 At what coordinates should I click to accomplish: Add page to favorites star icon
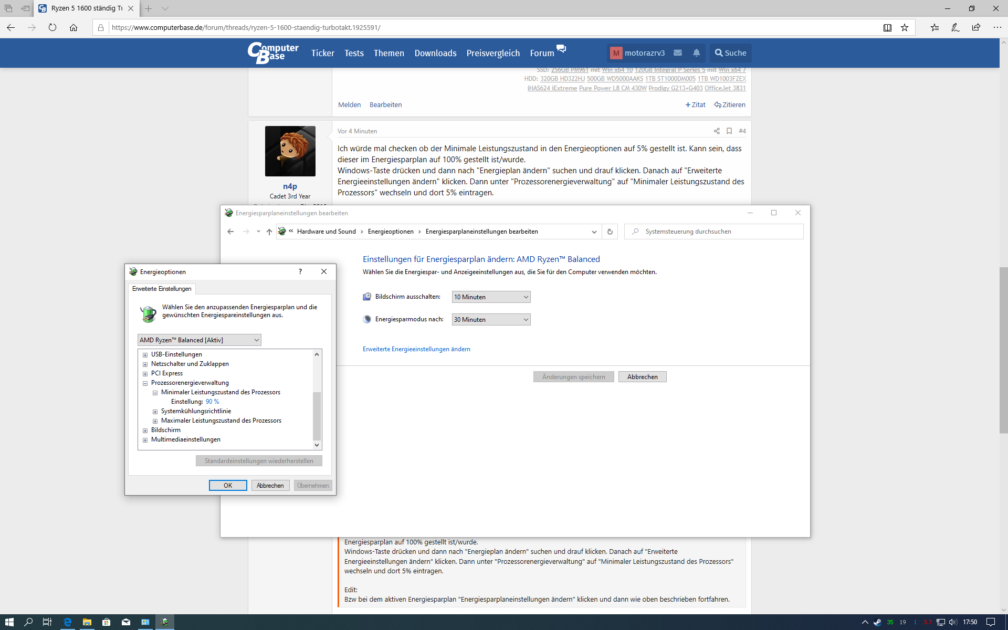pos(905,27)
